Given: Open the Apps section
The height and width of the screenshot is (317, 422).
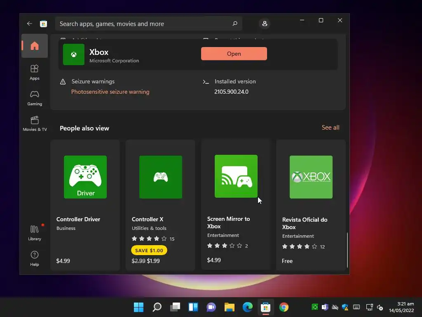Looking at the screenshot, I should [x=35, y=72].
